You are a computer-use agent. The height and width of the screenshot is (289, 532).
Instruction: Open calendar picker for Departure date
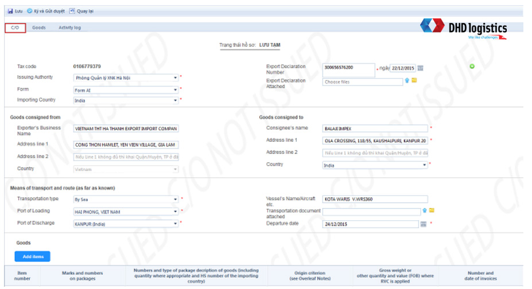[424, 224]
